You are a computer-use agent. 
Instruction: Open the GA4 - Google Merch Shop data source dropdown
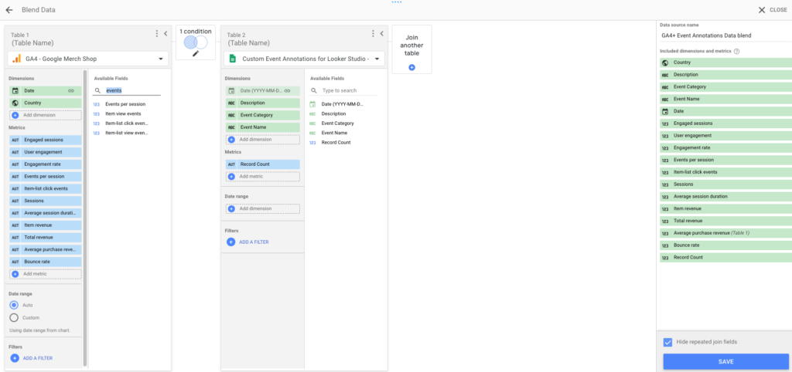click(x=88, y=59)
